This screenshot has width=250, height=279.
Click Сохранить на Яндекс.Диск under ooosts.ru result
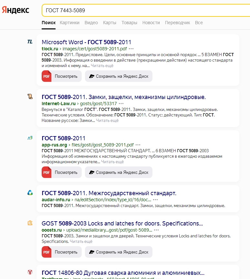point(119,252)
